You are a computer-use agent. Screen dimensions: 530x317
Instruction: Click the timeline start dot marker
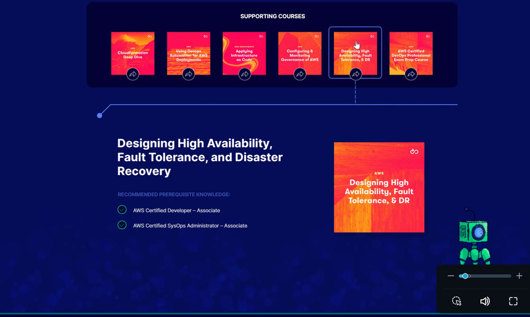99,116
